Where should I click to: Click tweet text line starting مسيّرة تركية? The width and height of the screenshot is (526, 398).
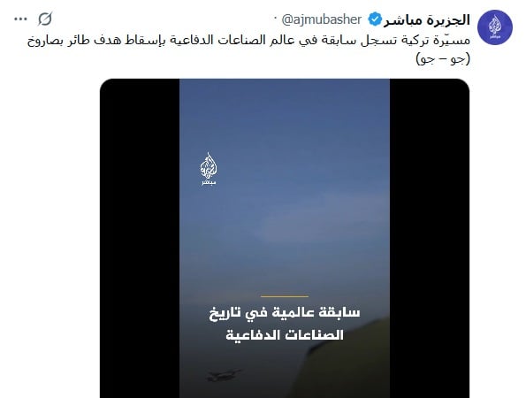pos(248,41)
